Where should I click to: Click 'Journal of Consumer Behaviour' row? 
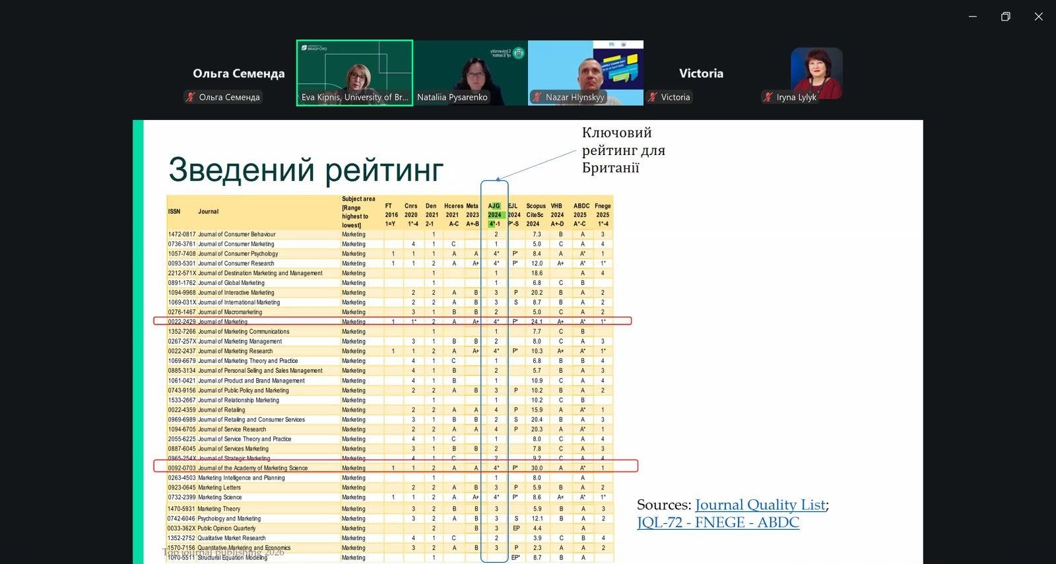[390, 234]
